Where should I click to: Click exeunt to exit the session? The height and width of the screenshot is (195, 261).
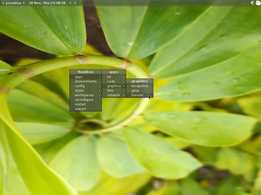click(80, 109)
